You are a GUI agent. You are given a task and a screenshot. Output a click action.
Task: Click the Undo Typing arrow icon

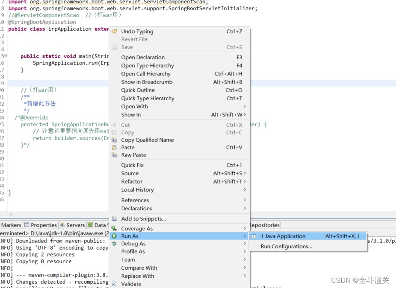(115, 31)
